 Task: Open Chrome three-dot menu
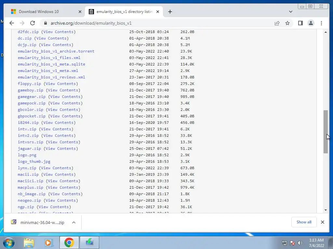[x=321, y=23]
